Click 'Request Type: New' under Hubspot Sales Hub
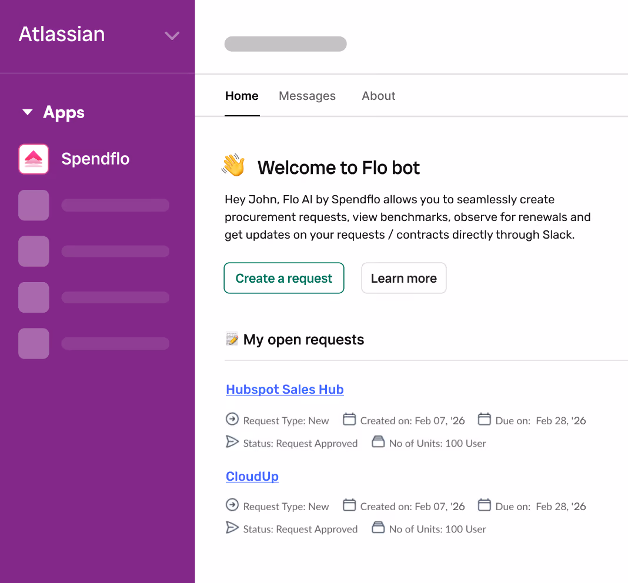The width and height of the screenshot is (628, 583). pos(286,421)
